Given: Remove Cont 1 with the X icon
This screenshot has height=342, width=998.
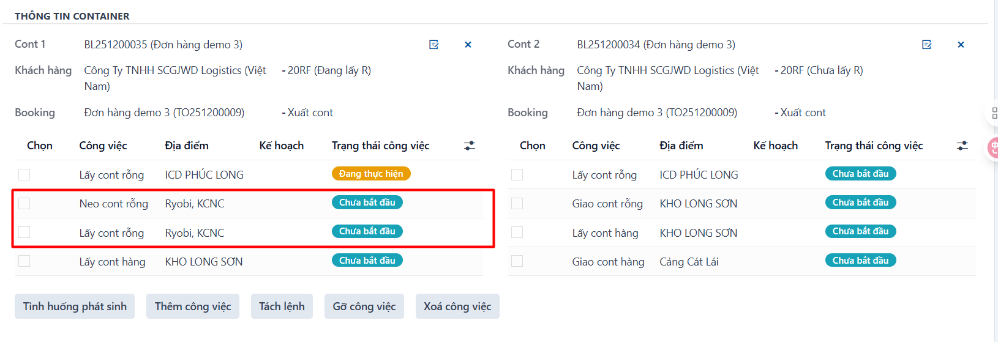Looking at the screenshot, I should pyautogui.click(x=468, y=45).
